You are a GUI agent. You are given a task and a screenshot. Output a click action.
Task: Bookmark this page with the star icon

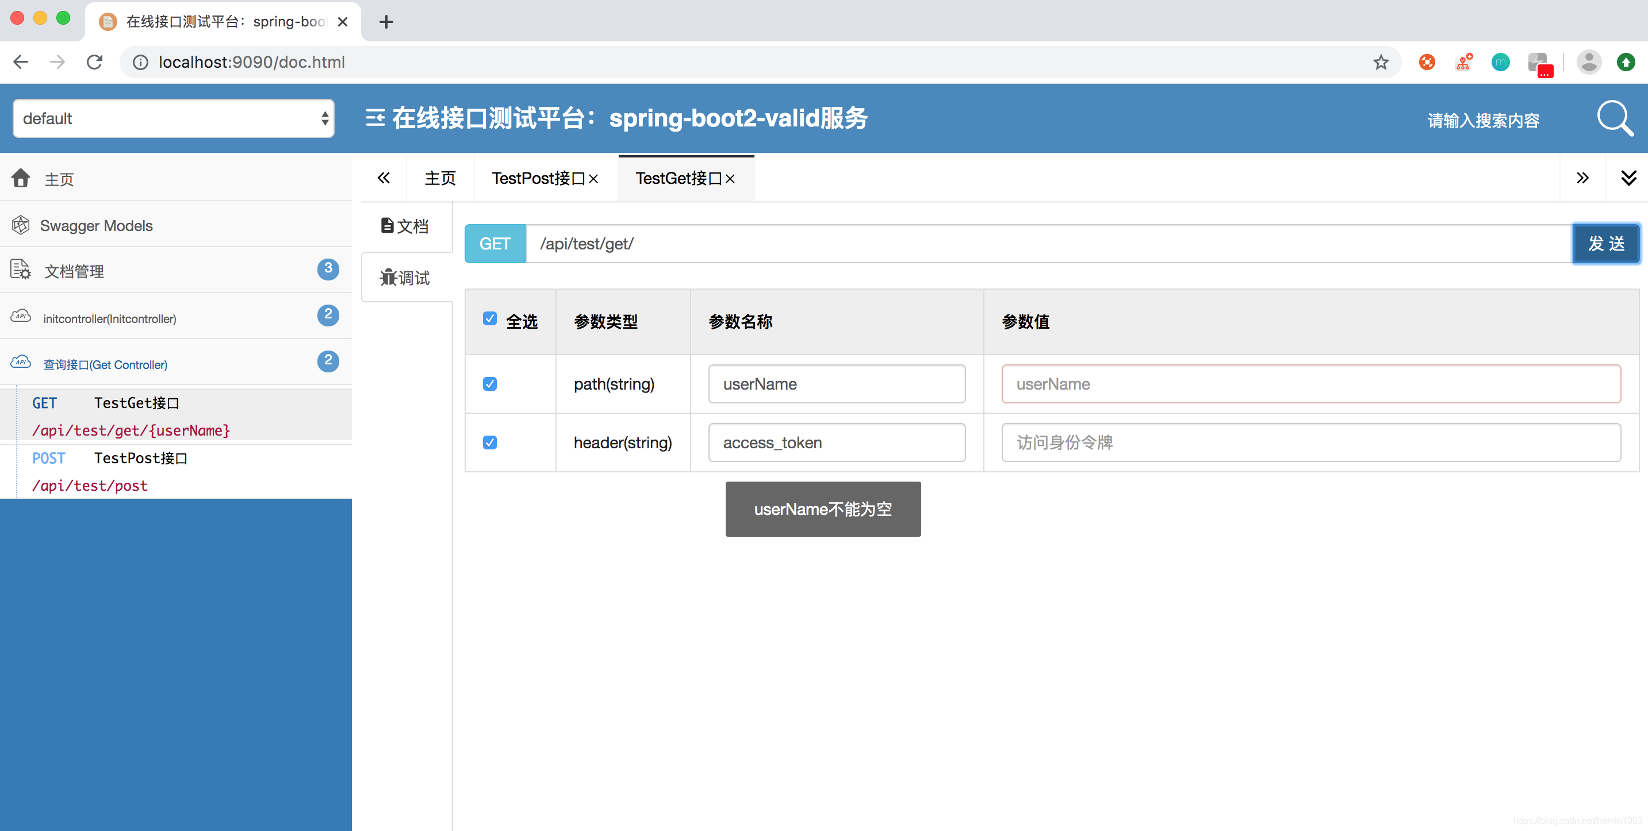pos(1381,62)
